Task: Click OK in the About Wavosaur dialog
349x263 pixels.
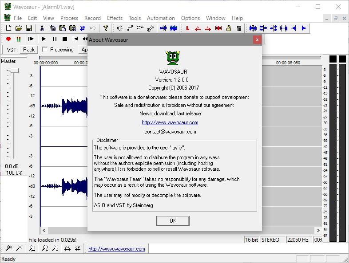Action: [173, 221]
